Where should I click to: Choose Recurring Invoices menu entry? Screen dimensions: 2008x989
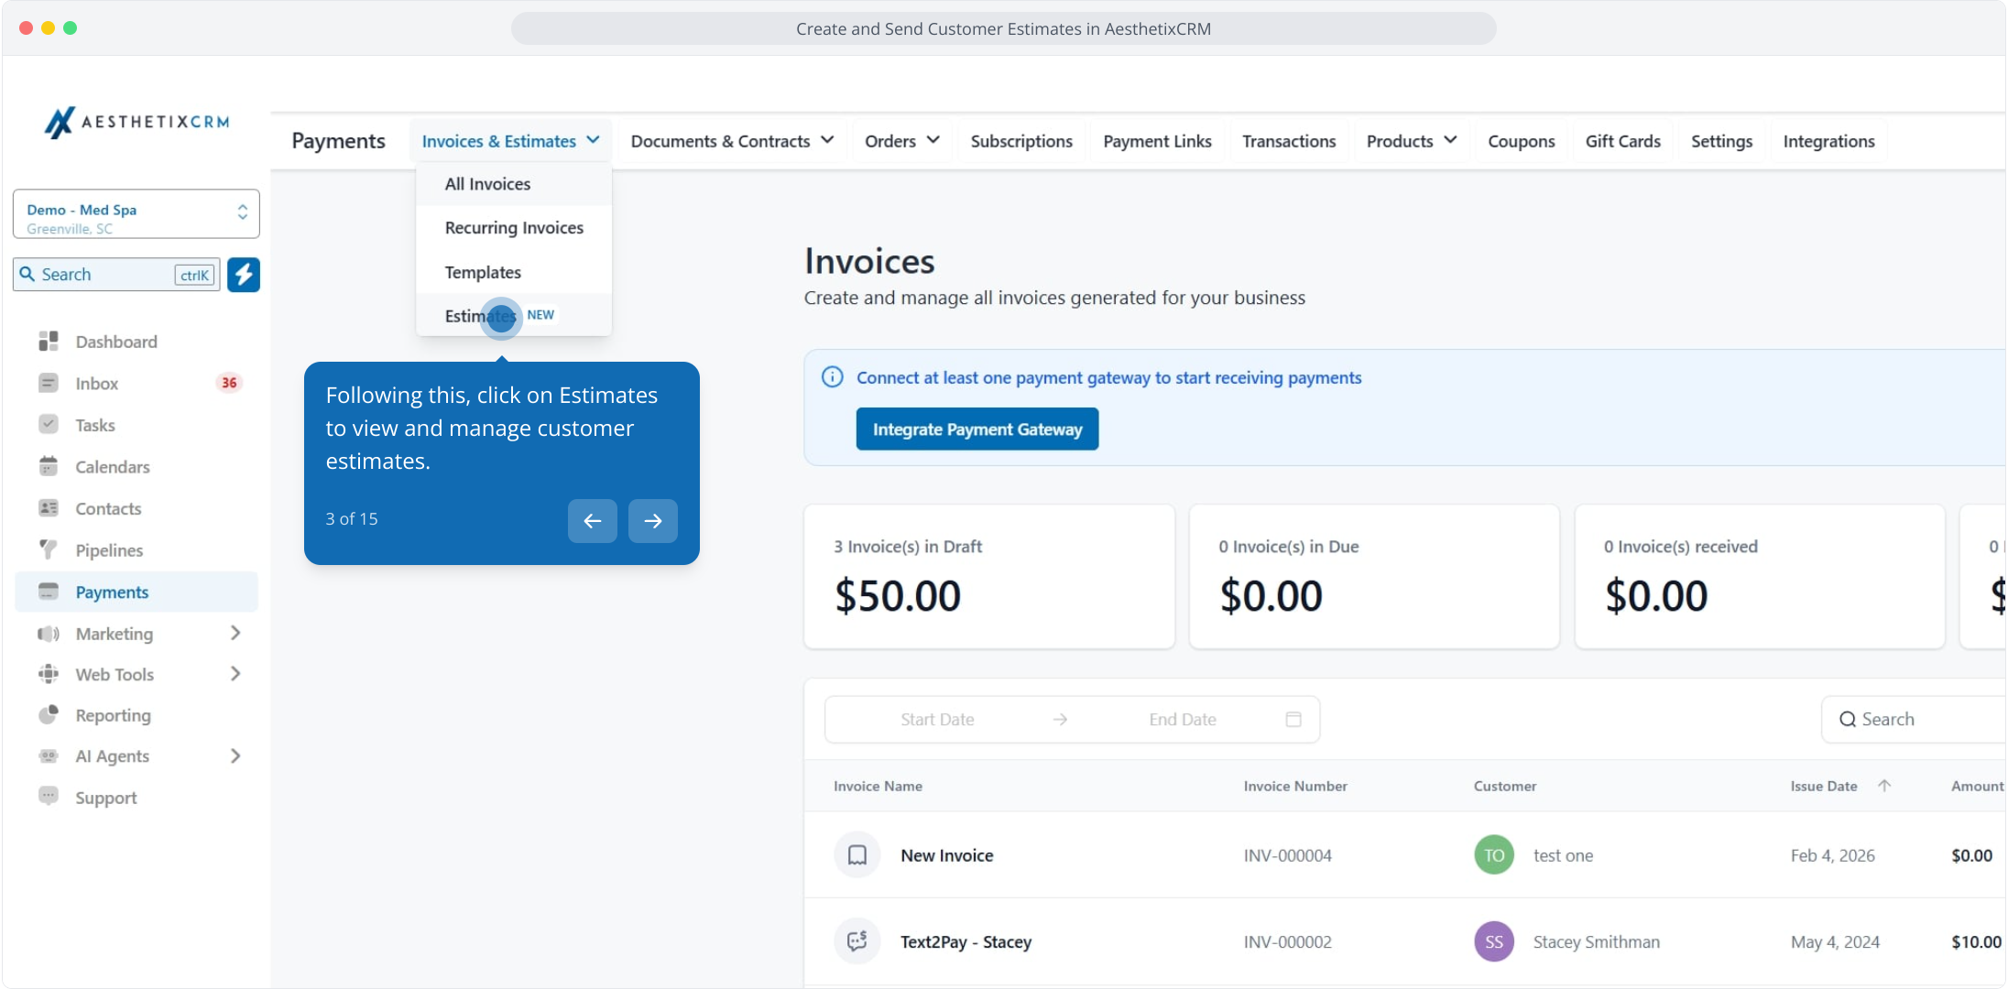pos(514,228)
